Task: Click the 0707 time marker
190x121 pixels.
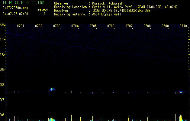Action: (x=129, y=26)
